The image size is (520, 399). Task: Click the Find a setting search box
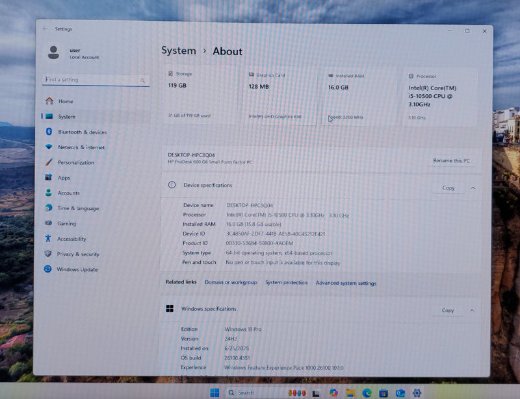click(96, 80)
